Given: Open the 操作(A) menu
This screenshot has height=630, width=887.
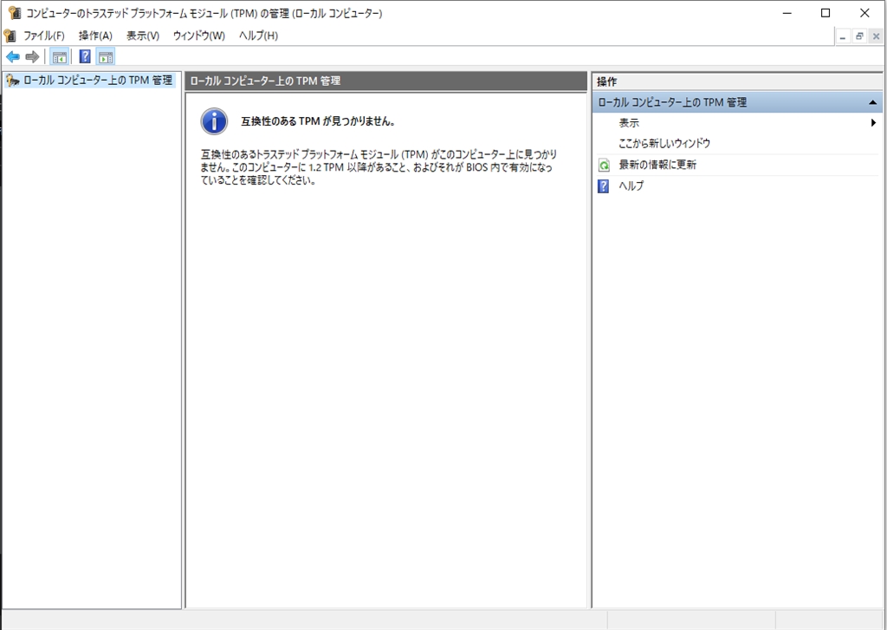Looking at the screenshot, I should click(x=95, y=36).
